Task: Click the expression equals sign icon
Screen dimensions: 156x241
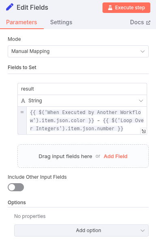Action: point(22,112)
